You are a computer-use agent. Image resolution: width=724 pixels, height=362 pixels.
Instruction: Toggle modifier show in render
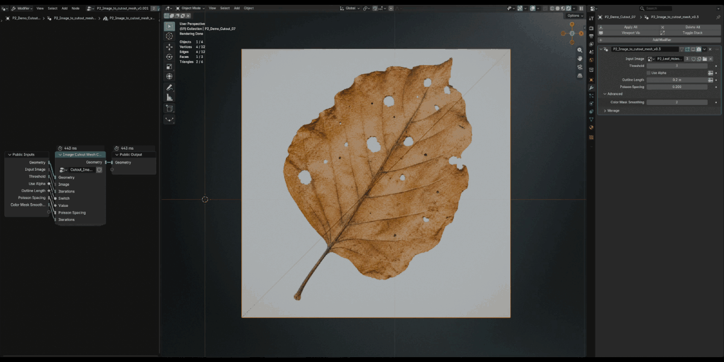[x=699, y=49]
